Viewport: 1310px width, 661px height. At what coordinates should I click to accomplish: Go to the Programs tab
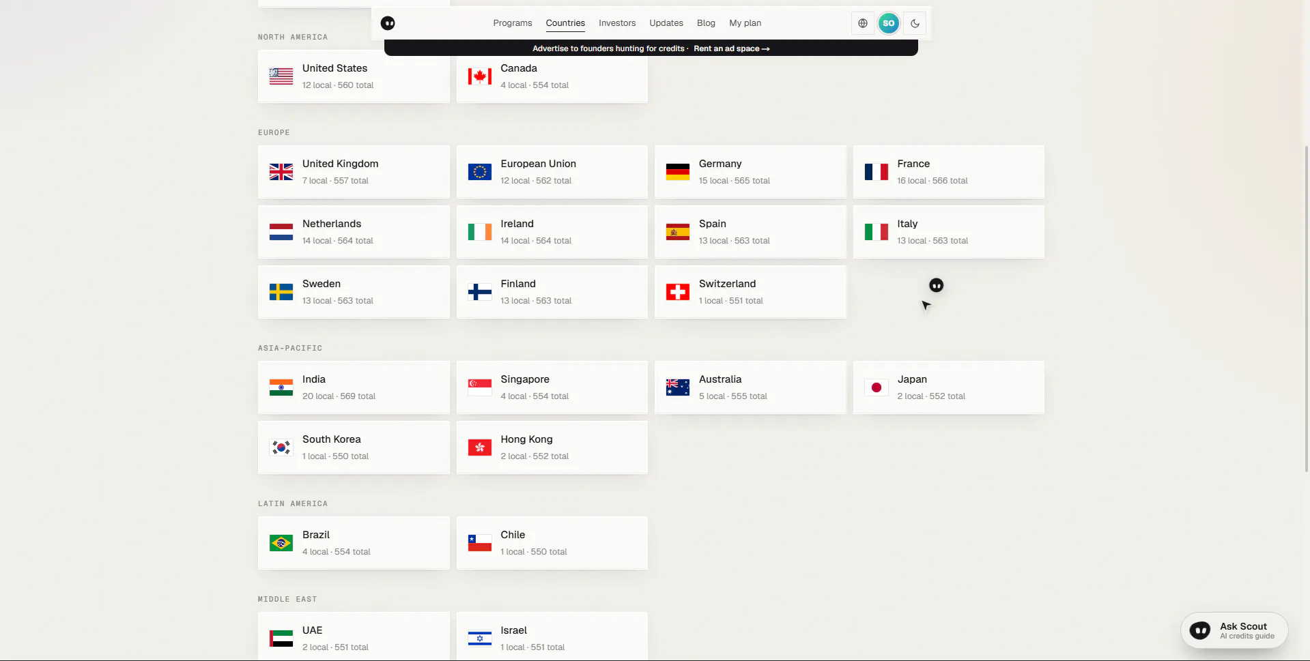(513, 23)
